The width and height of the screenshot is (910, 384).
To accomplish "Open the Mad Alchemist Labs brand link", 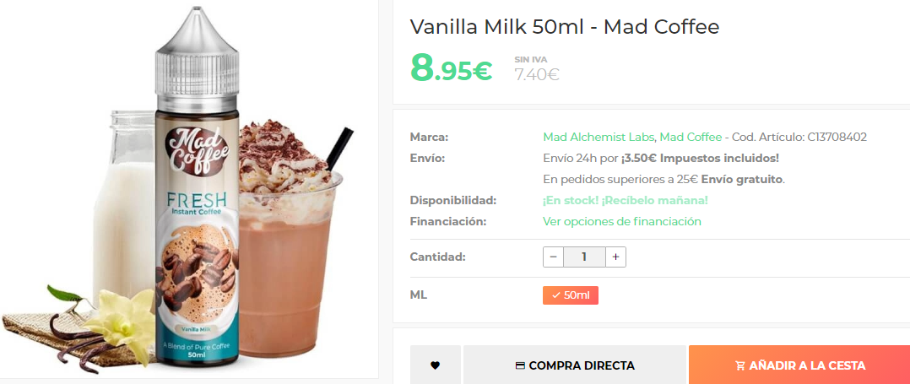I will (x=599, y=138).
